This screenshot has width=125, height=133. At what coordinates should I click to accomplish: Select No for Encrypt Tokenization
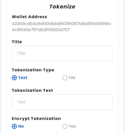pos(14,126)
